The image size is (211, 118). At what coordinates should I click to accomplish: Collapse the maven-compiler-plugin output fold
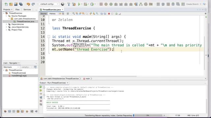tap(44, 88)
